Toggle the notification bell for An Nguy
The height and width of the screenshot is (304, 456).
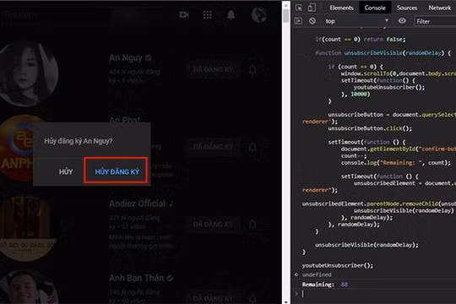tap(252, 69)
